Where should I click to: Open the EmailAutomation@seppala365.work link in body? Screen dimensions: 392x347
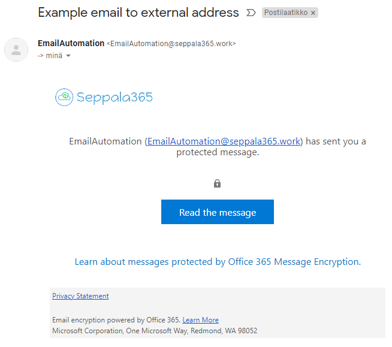(224, 141)
